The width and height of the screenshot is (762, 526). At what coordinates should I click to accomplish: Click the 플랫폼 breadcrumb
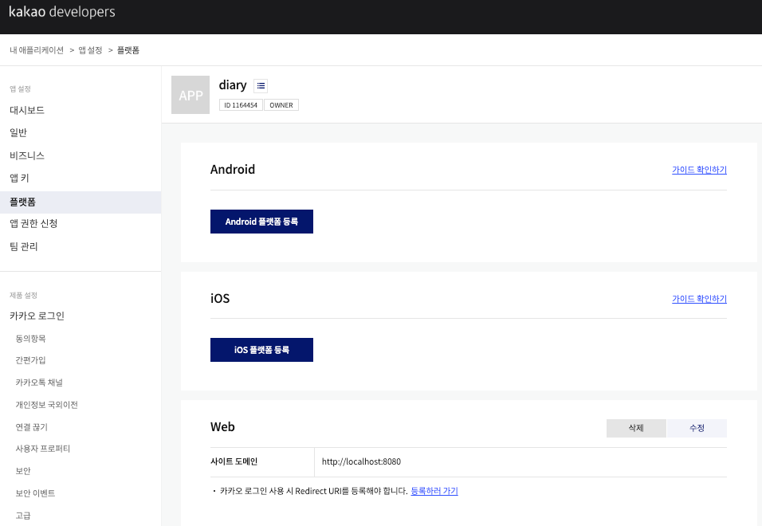pos(128,50)
